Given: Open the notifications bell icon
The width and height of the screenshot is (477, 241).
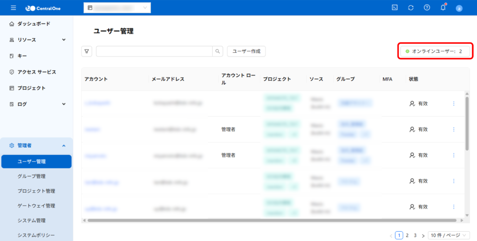Looking at the screenshot, I should click(443, 8).
